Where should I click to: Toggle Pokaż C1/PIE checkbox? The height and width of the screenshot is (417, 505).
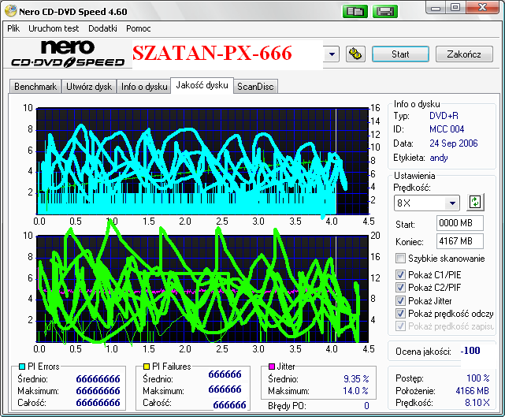click(x=400, y=274)
